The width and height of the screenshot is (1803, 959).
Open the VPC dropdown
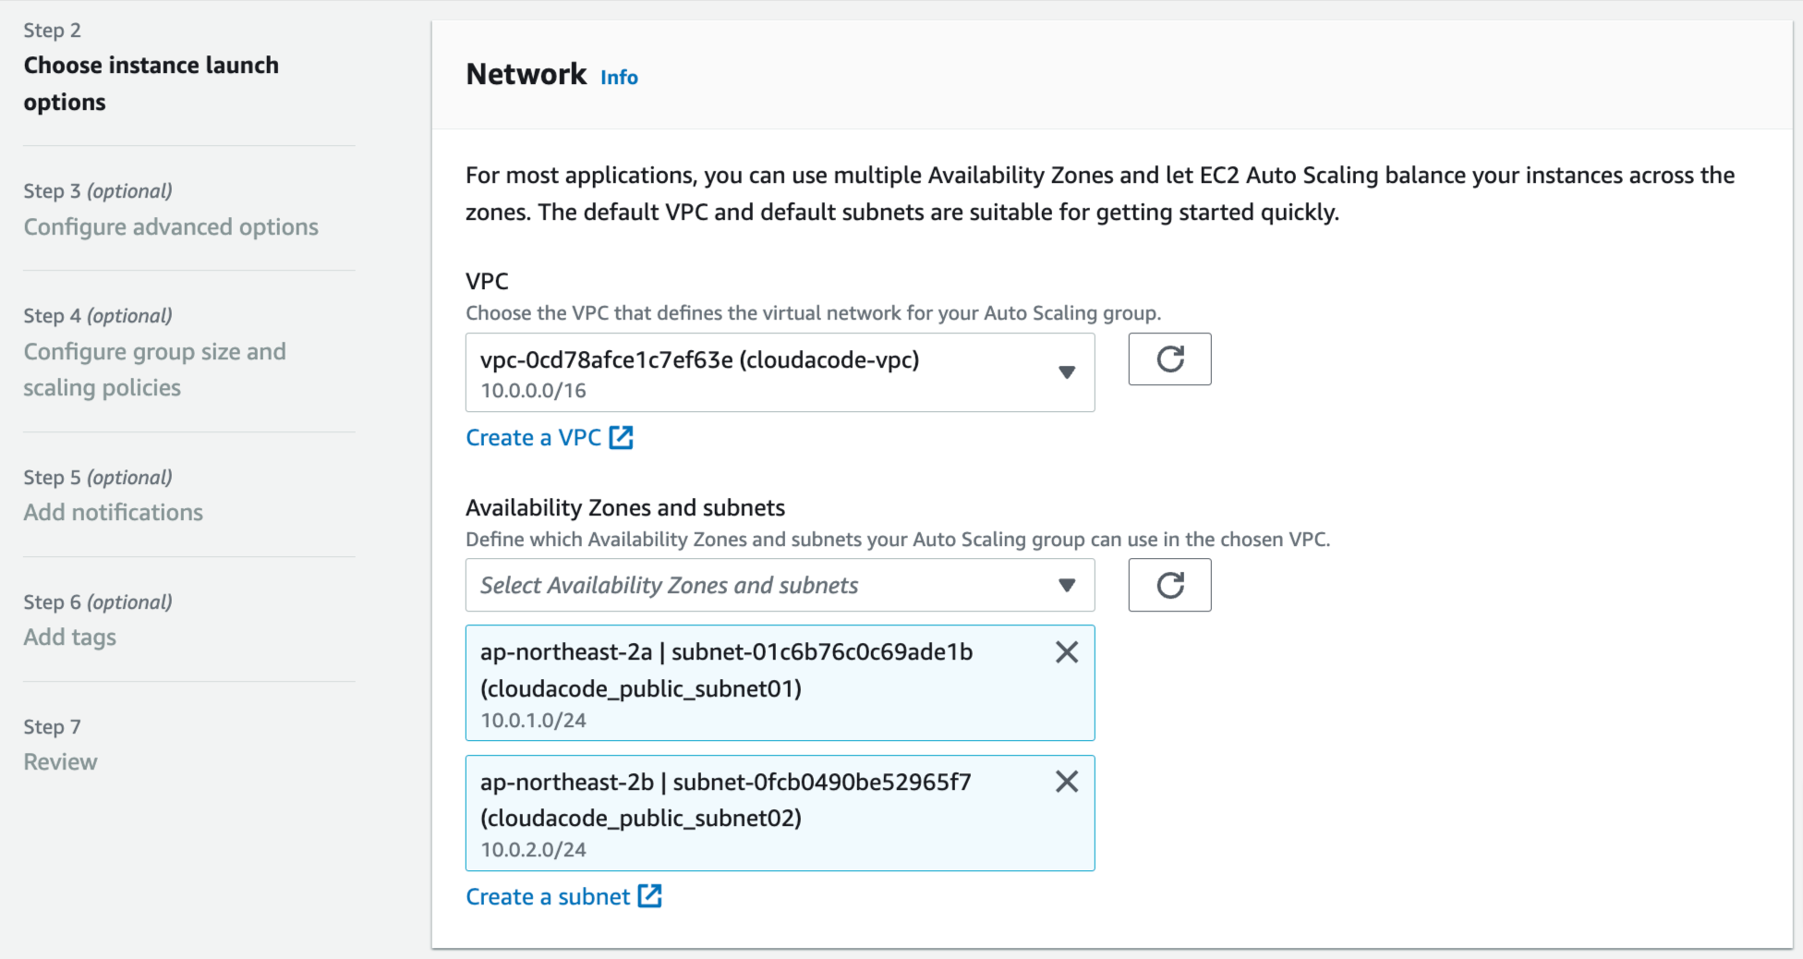click(x=780, y=372)
